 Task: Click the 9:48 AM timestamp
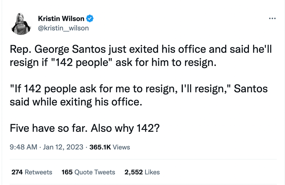point(23,147)
